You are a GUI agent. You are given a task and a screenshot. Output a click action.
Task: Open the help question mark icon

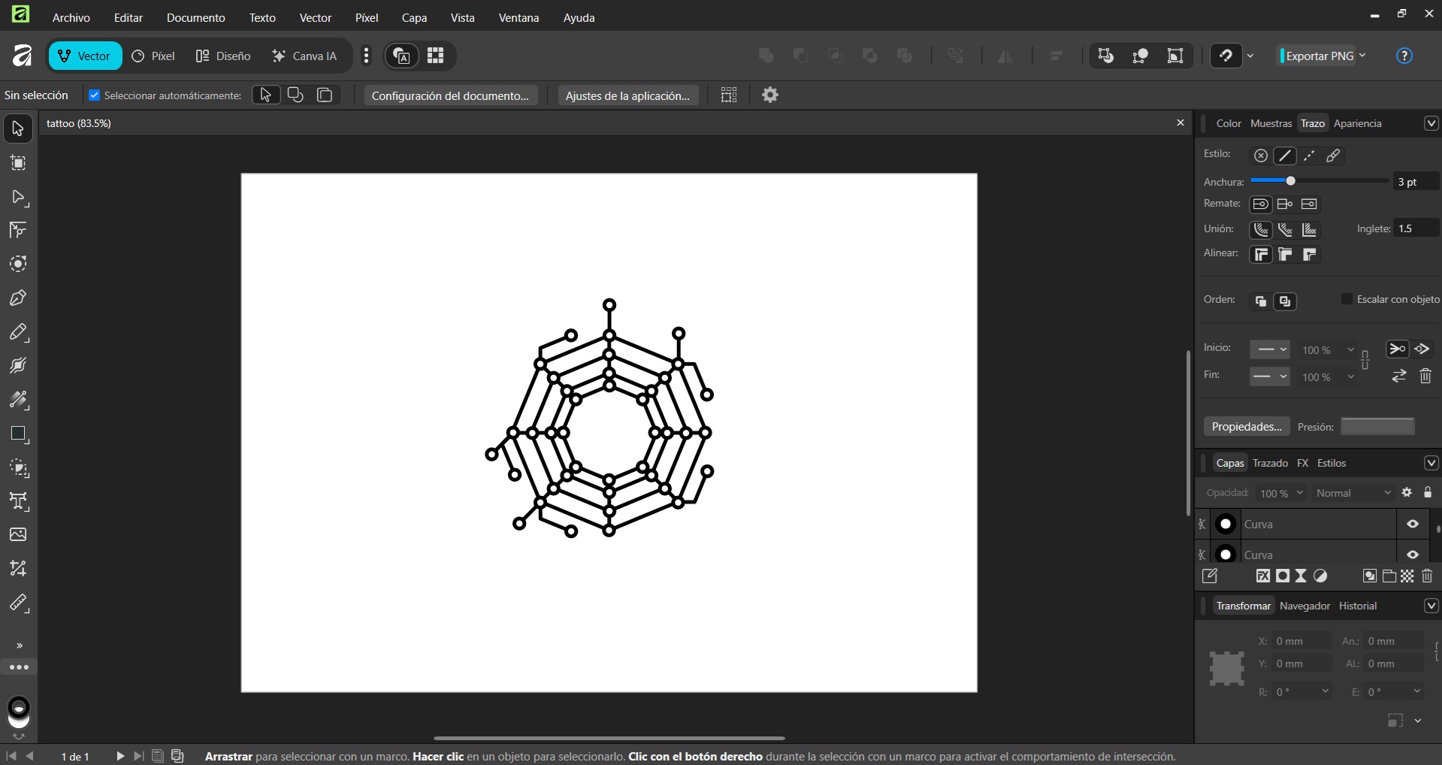click(x=1404, y=56)
